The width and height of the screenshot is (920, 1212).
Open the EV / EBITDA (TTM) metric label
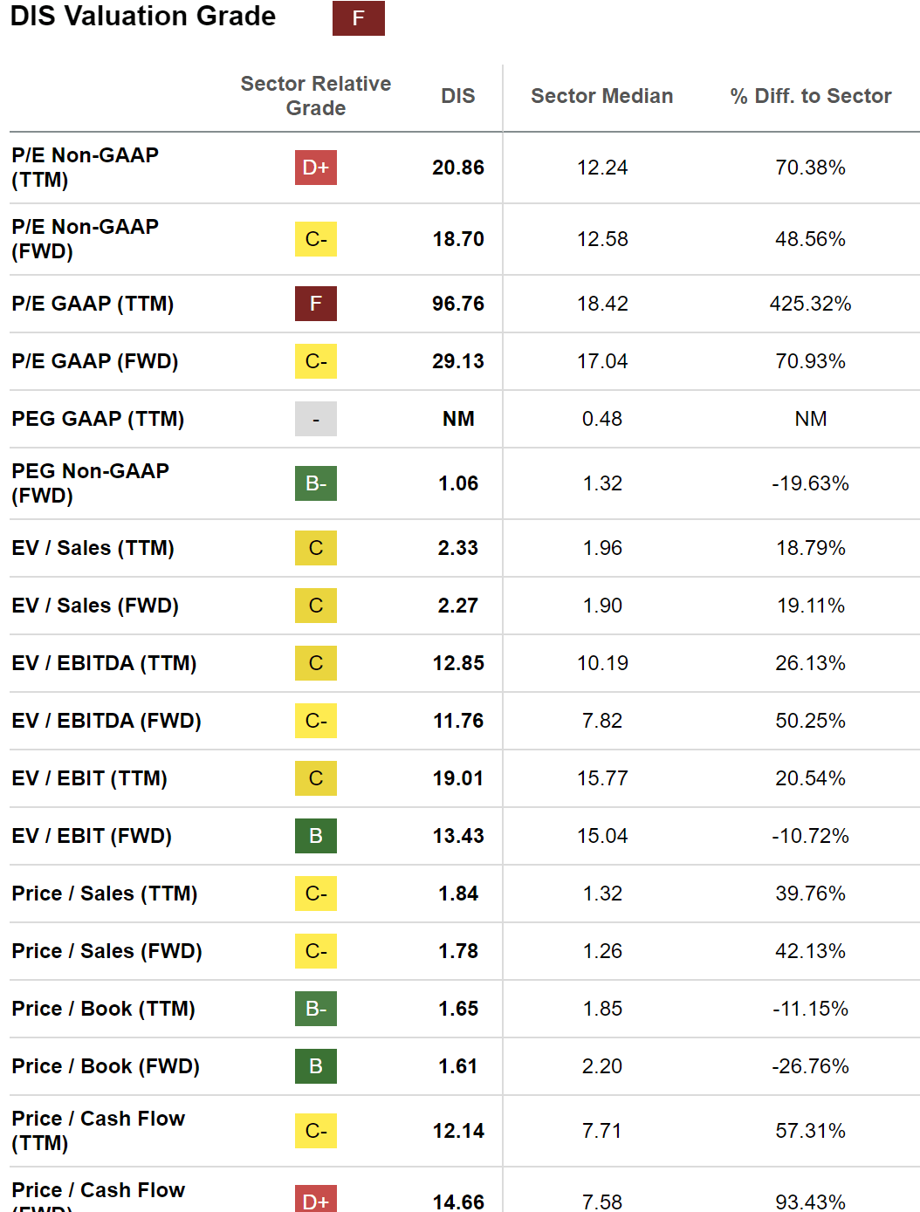coord(104,663)
